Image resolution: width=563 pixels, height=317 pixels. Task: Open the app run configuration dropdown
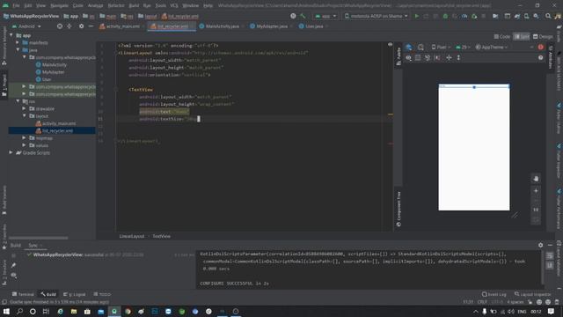coord(325,16)
